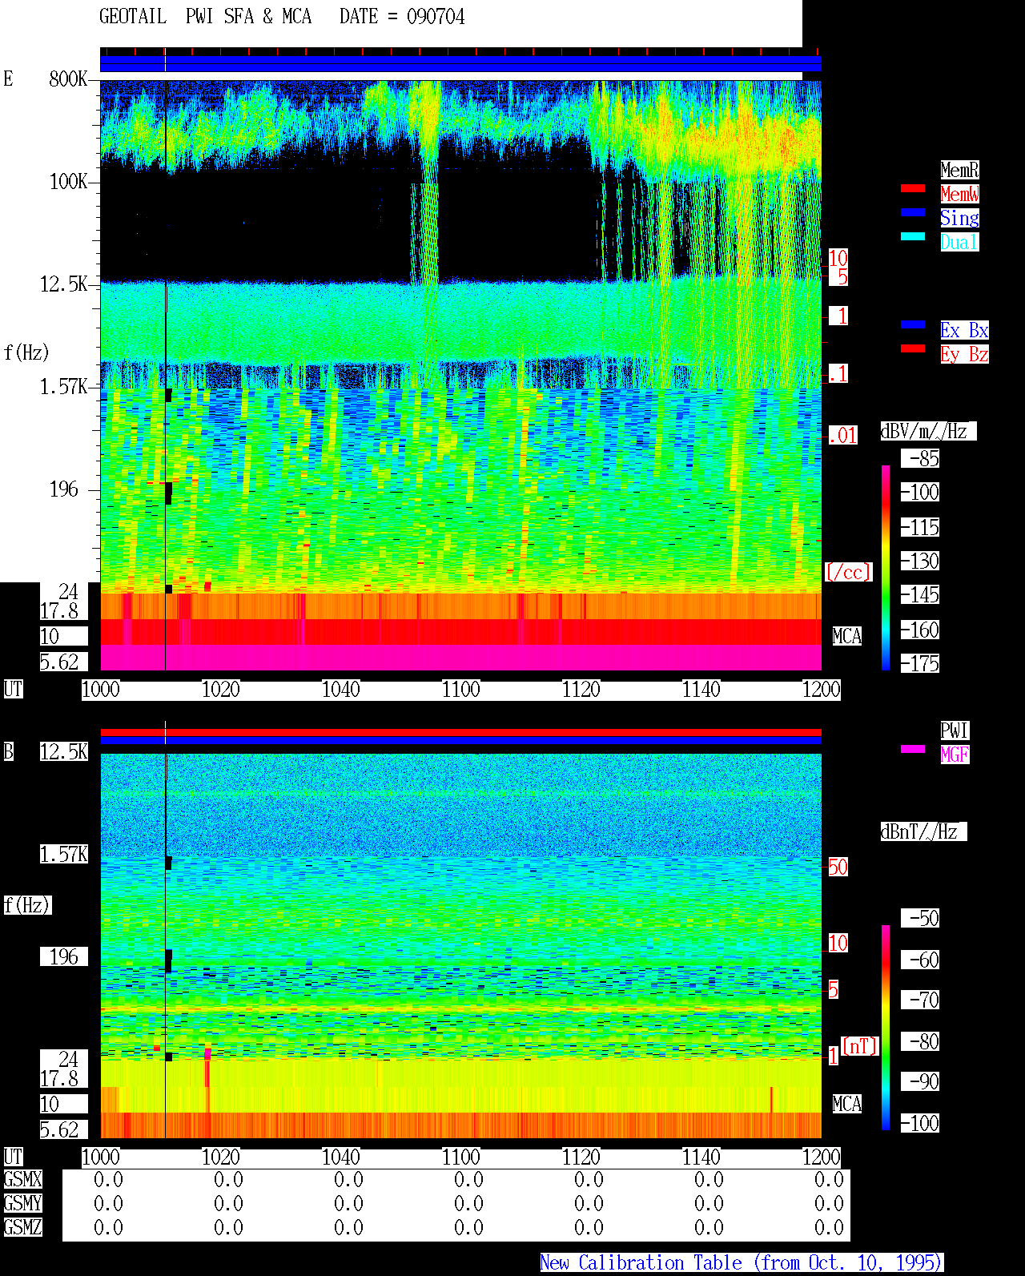Click the red Ey Bz legend swatch

point(913,348)
